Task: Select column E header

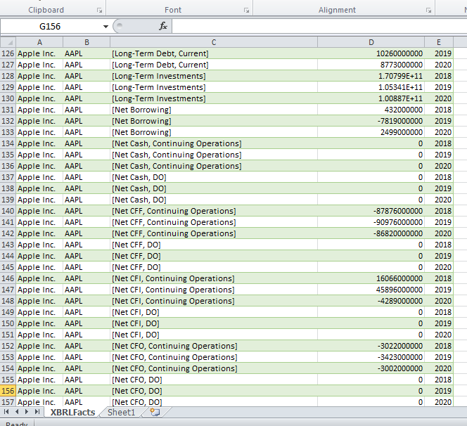Action: coord(439,42)
